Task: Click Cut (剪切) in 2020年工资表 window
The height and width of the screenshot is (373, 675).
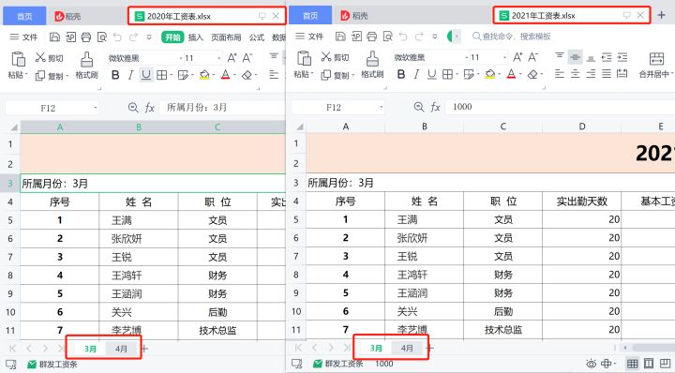Action: click(x=49, y=57)
